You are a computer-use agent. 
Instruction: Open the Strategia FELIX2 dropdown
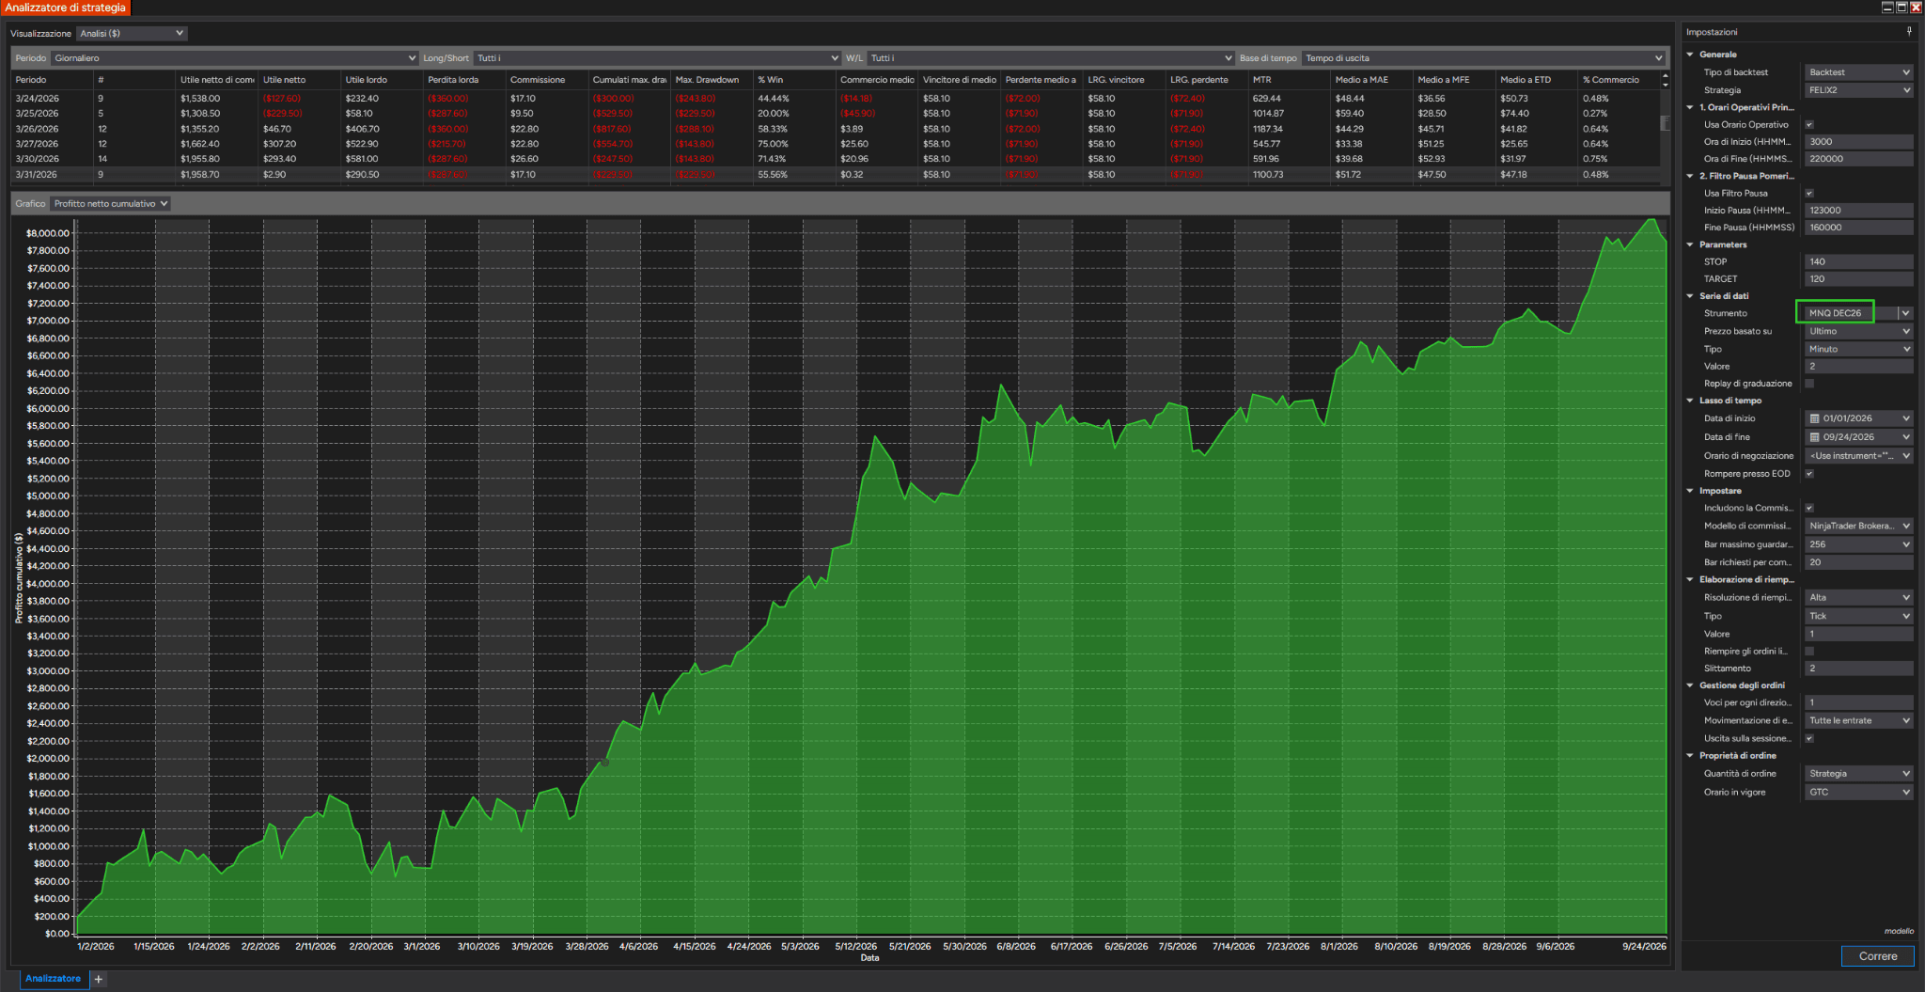pyautogui.click(x=1858, y=90)
